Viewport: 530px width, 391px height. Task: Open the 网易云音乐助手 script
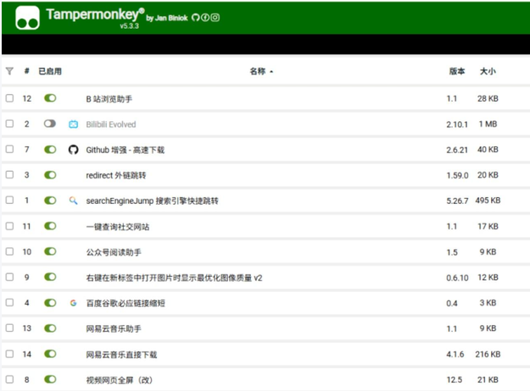(114, 328)
